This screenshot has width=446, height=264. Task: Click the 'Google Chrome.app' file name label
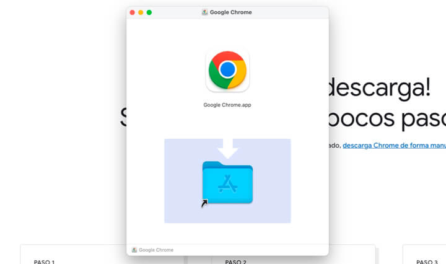227,105
